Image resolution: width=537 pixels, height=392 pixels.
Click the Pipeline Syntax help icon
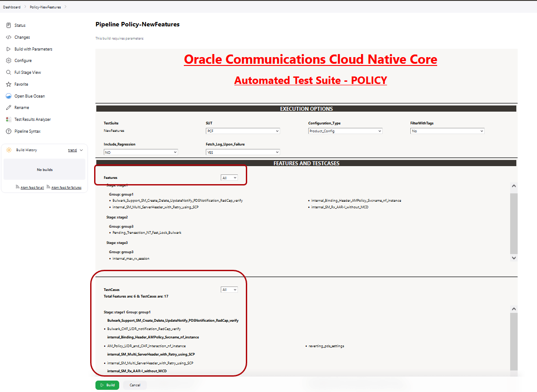(8, 131)
